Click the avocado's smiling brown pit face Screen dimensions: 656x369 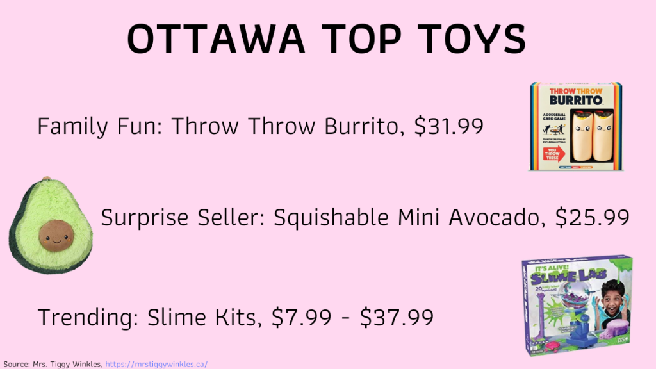(56, 236)
